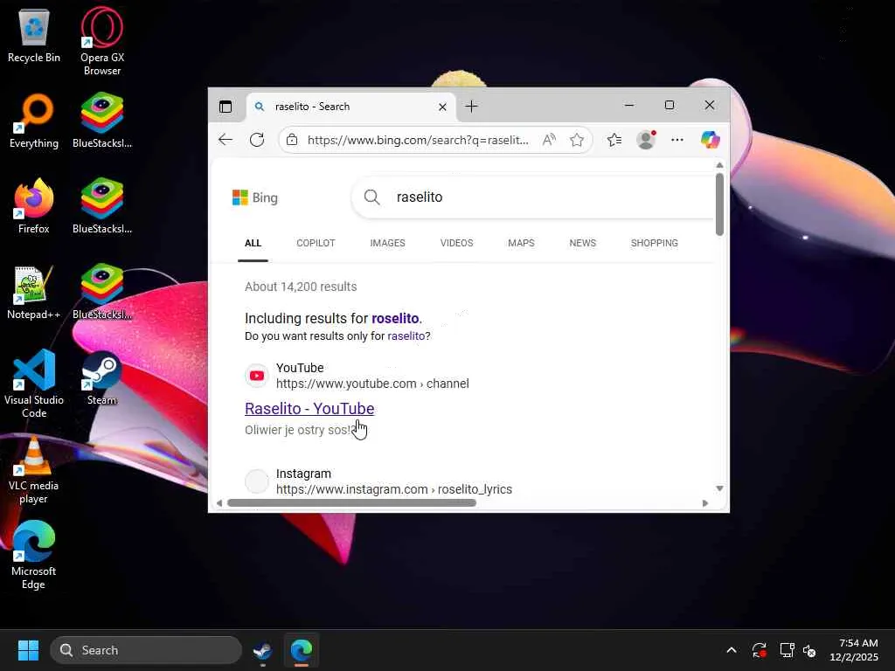
Task: View site information lock icon
Action: (x=292, y=140)
